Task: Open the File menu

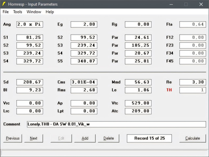Action: pos(6,12)
